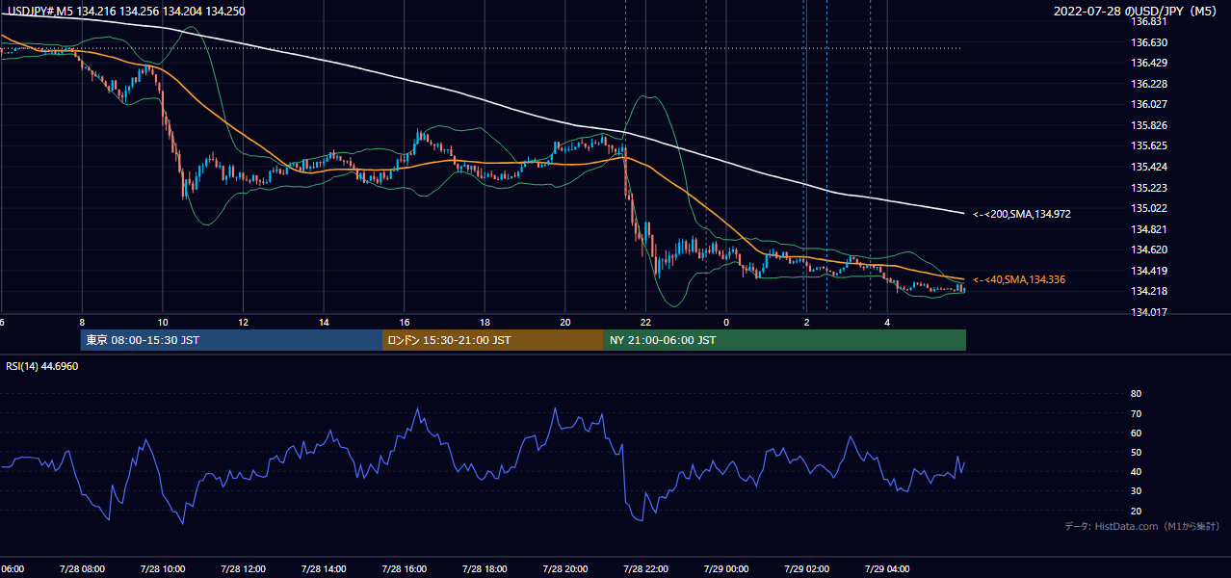Click the RSI scale level 60
The width and height of the screenshot is (1231, 578).
1136,433
